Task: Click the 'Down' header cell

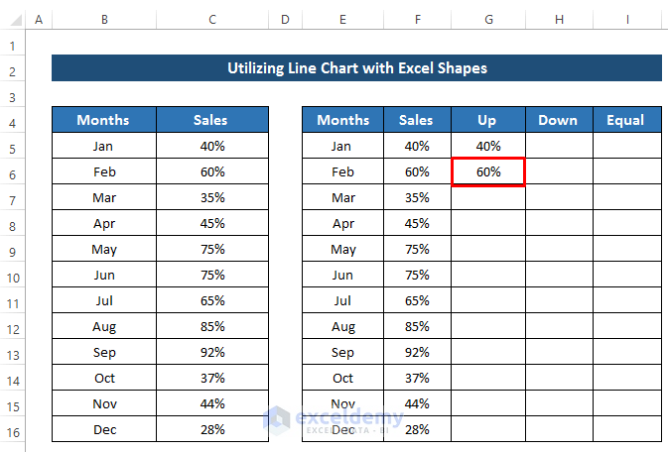Action: point(558,120)
